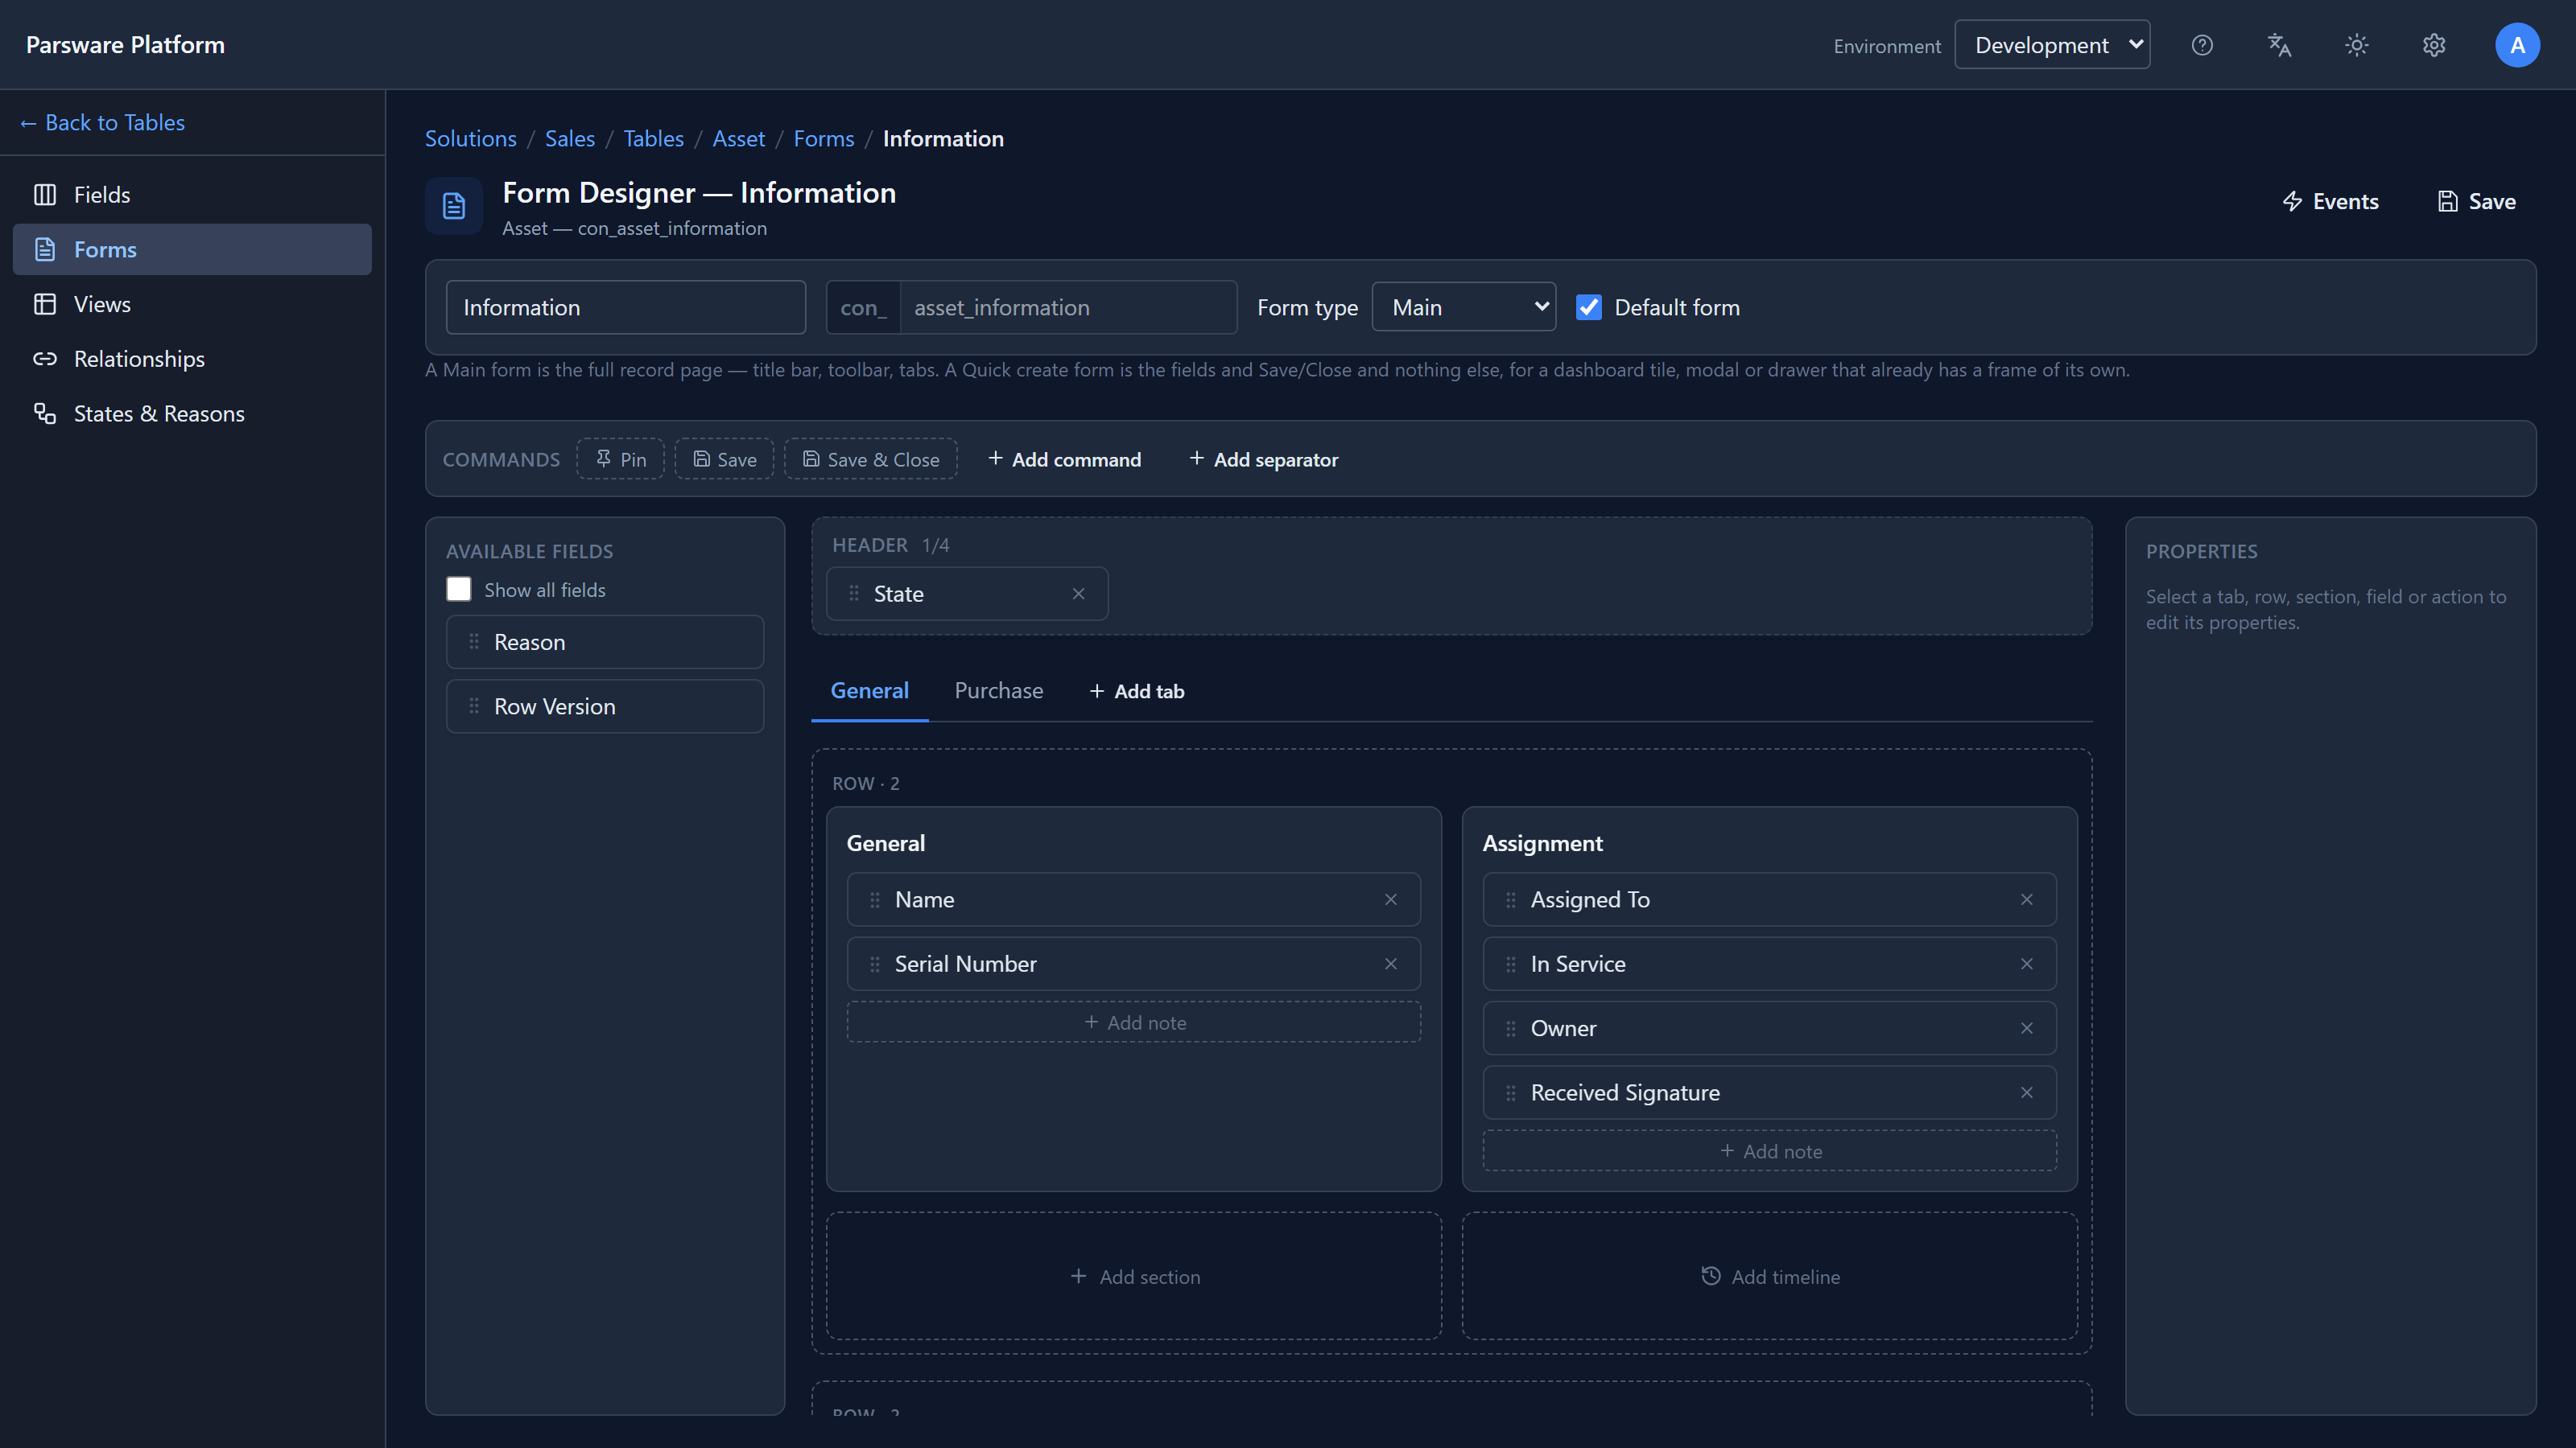Switch to the Purchase tab

[x=998, y=690]
